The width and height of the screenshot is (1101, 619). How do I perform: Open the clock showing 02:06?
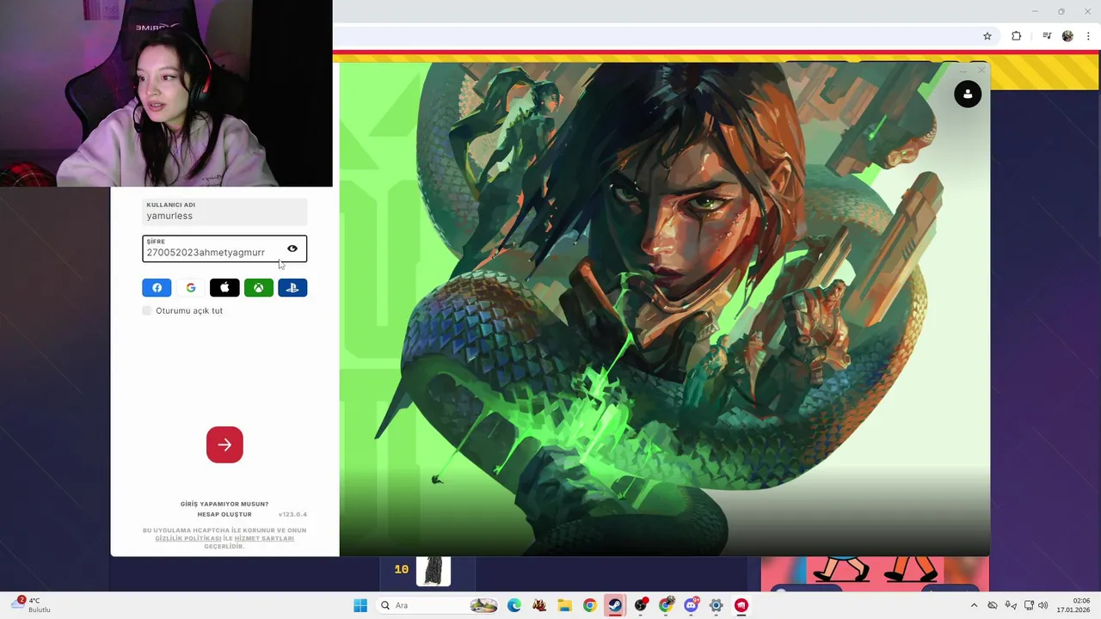[1074, 605]
